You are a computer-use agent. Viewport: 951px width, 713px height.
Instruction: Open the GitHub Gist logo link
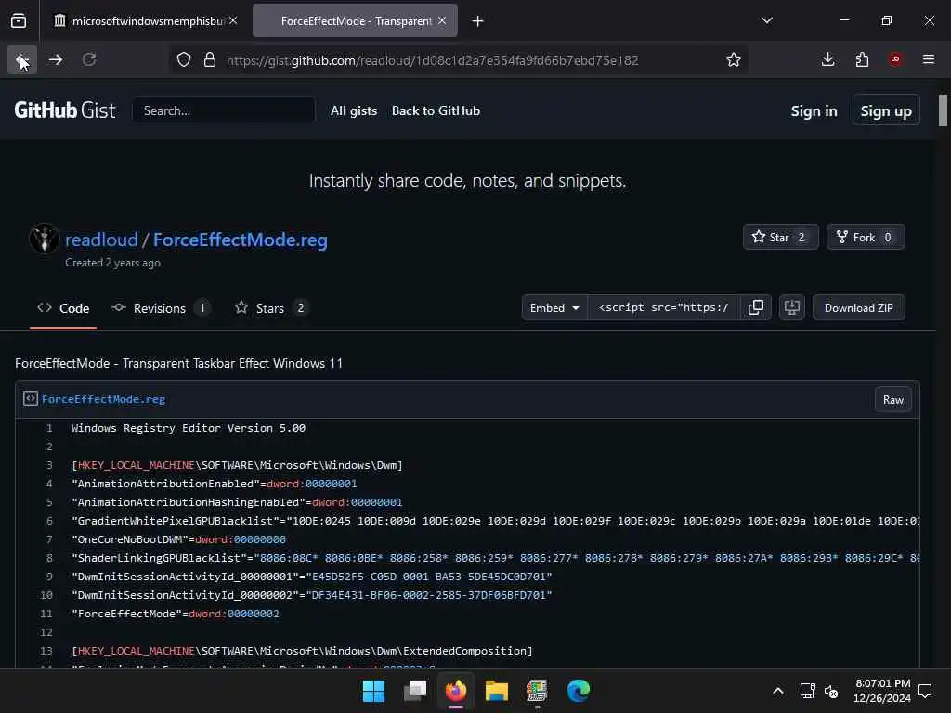pyautogui.click(x=64, y=110)
